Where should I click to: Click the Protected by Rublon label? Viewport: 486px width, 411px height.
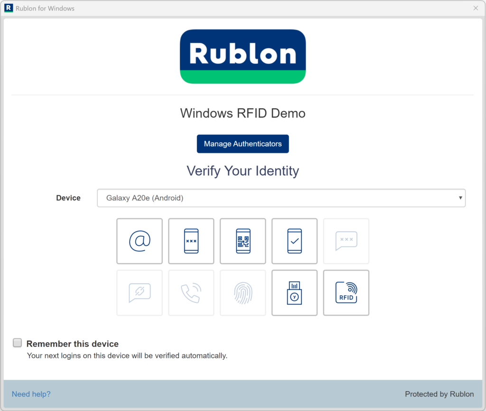click(x=439, y=394)
